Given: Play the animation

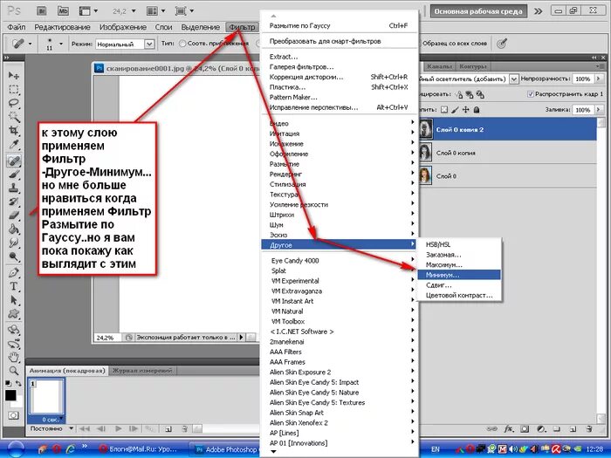Looking at the screenshot, I should pyautogui.click(x=119, y=429).
